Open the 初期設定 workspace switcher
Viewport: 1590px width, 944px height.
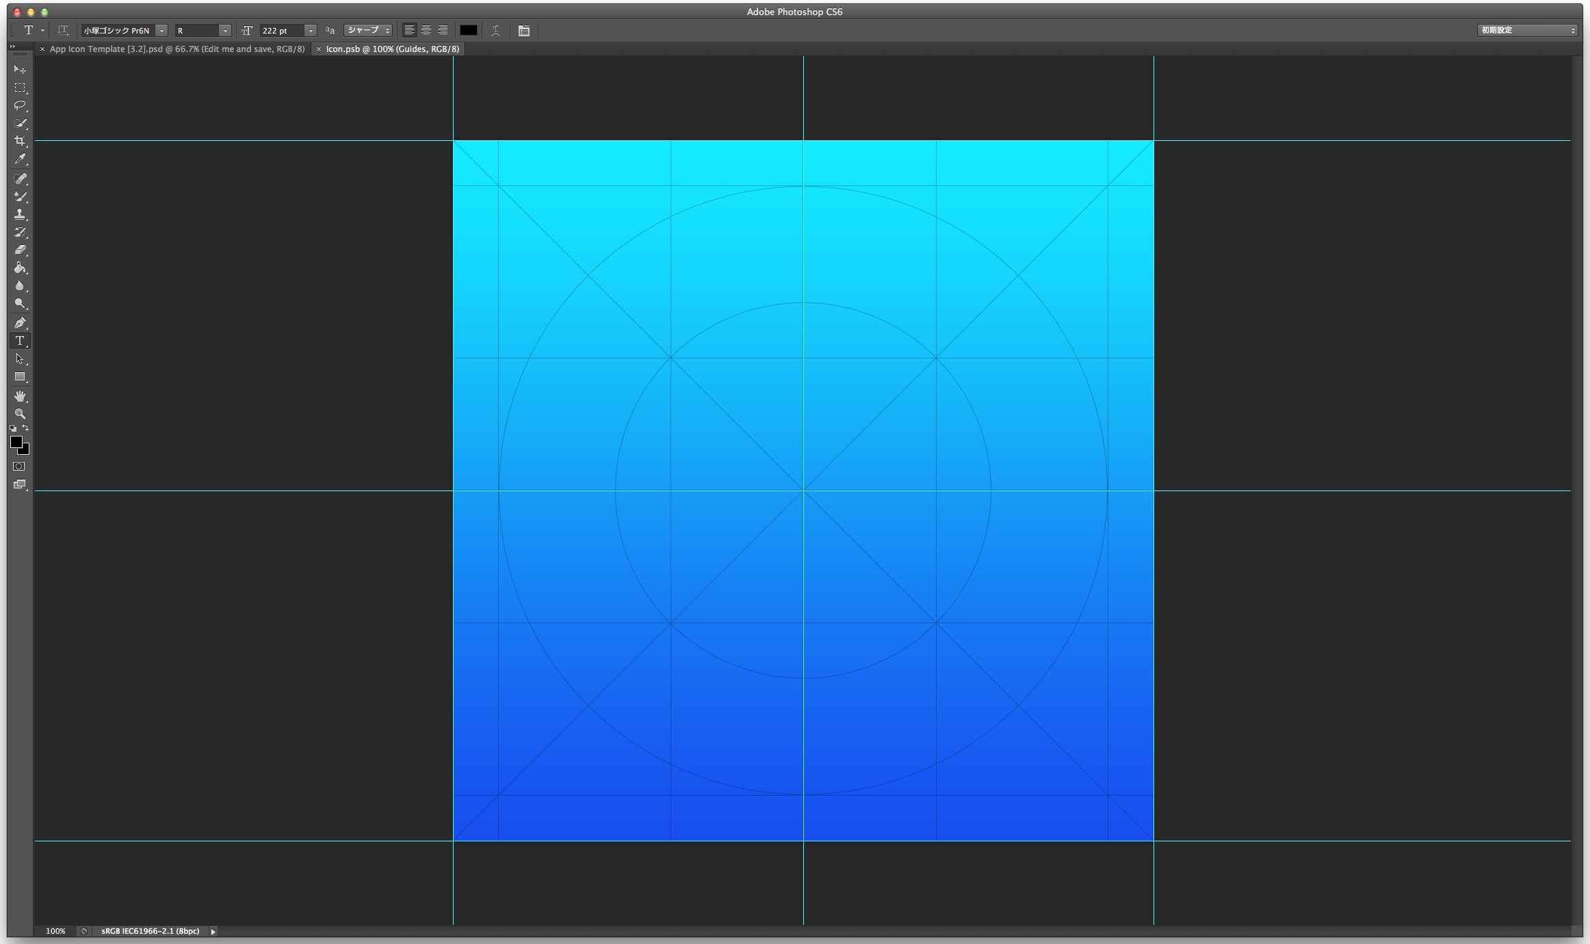(1527, 30)
